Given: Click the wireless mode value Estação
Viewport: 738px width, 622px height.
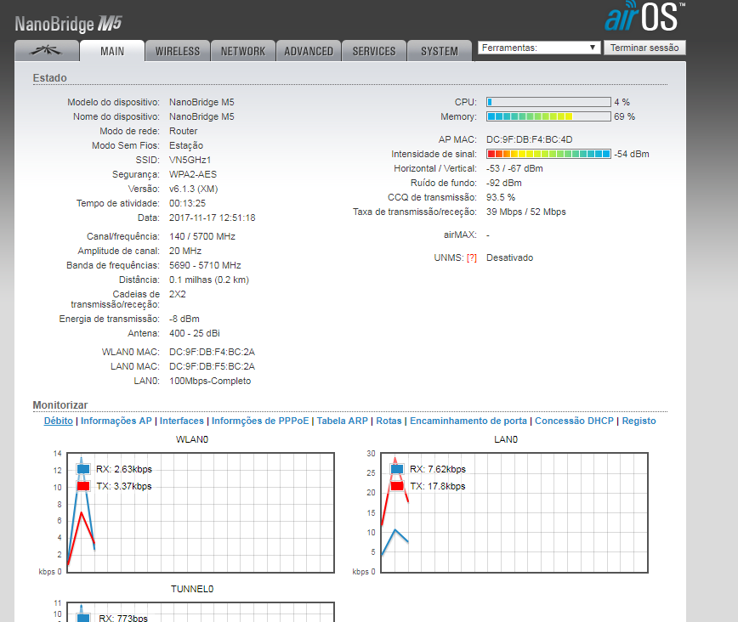Looking at the screenshot, I should coord(186,146).
